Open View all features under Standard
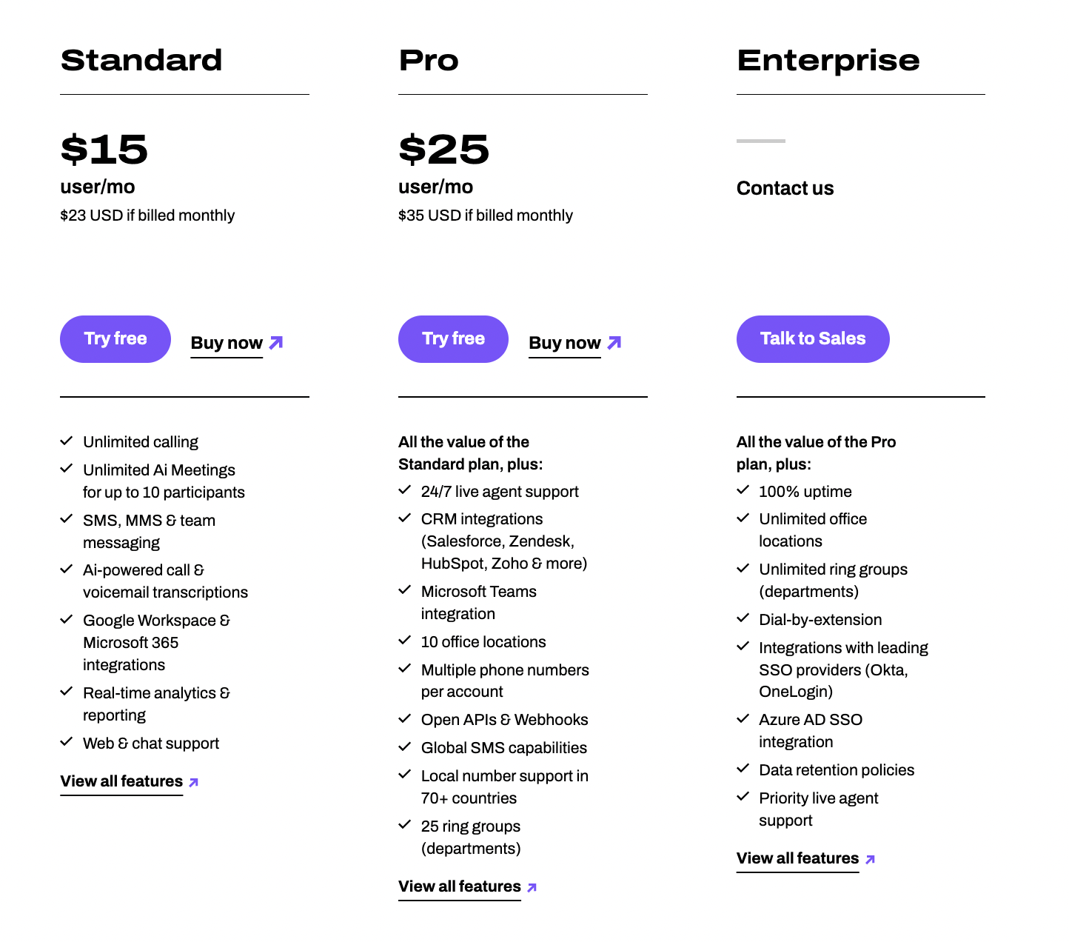 pos(121,781)
